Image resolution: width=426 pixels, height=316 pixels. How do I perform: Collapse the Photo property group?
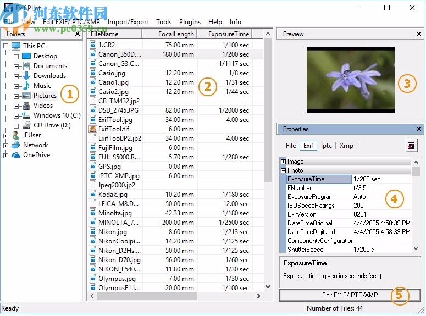[284, 170]
